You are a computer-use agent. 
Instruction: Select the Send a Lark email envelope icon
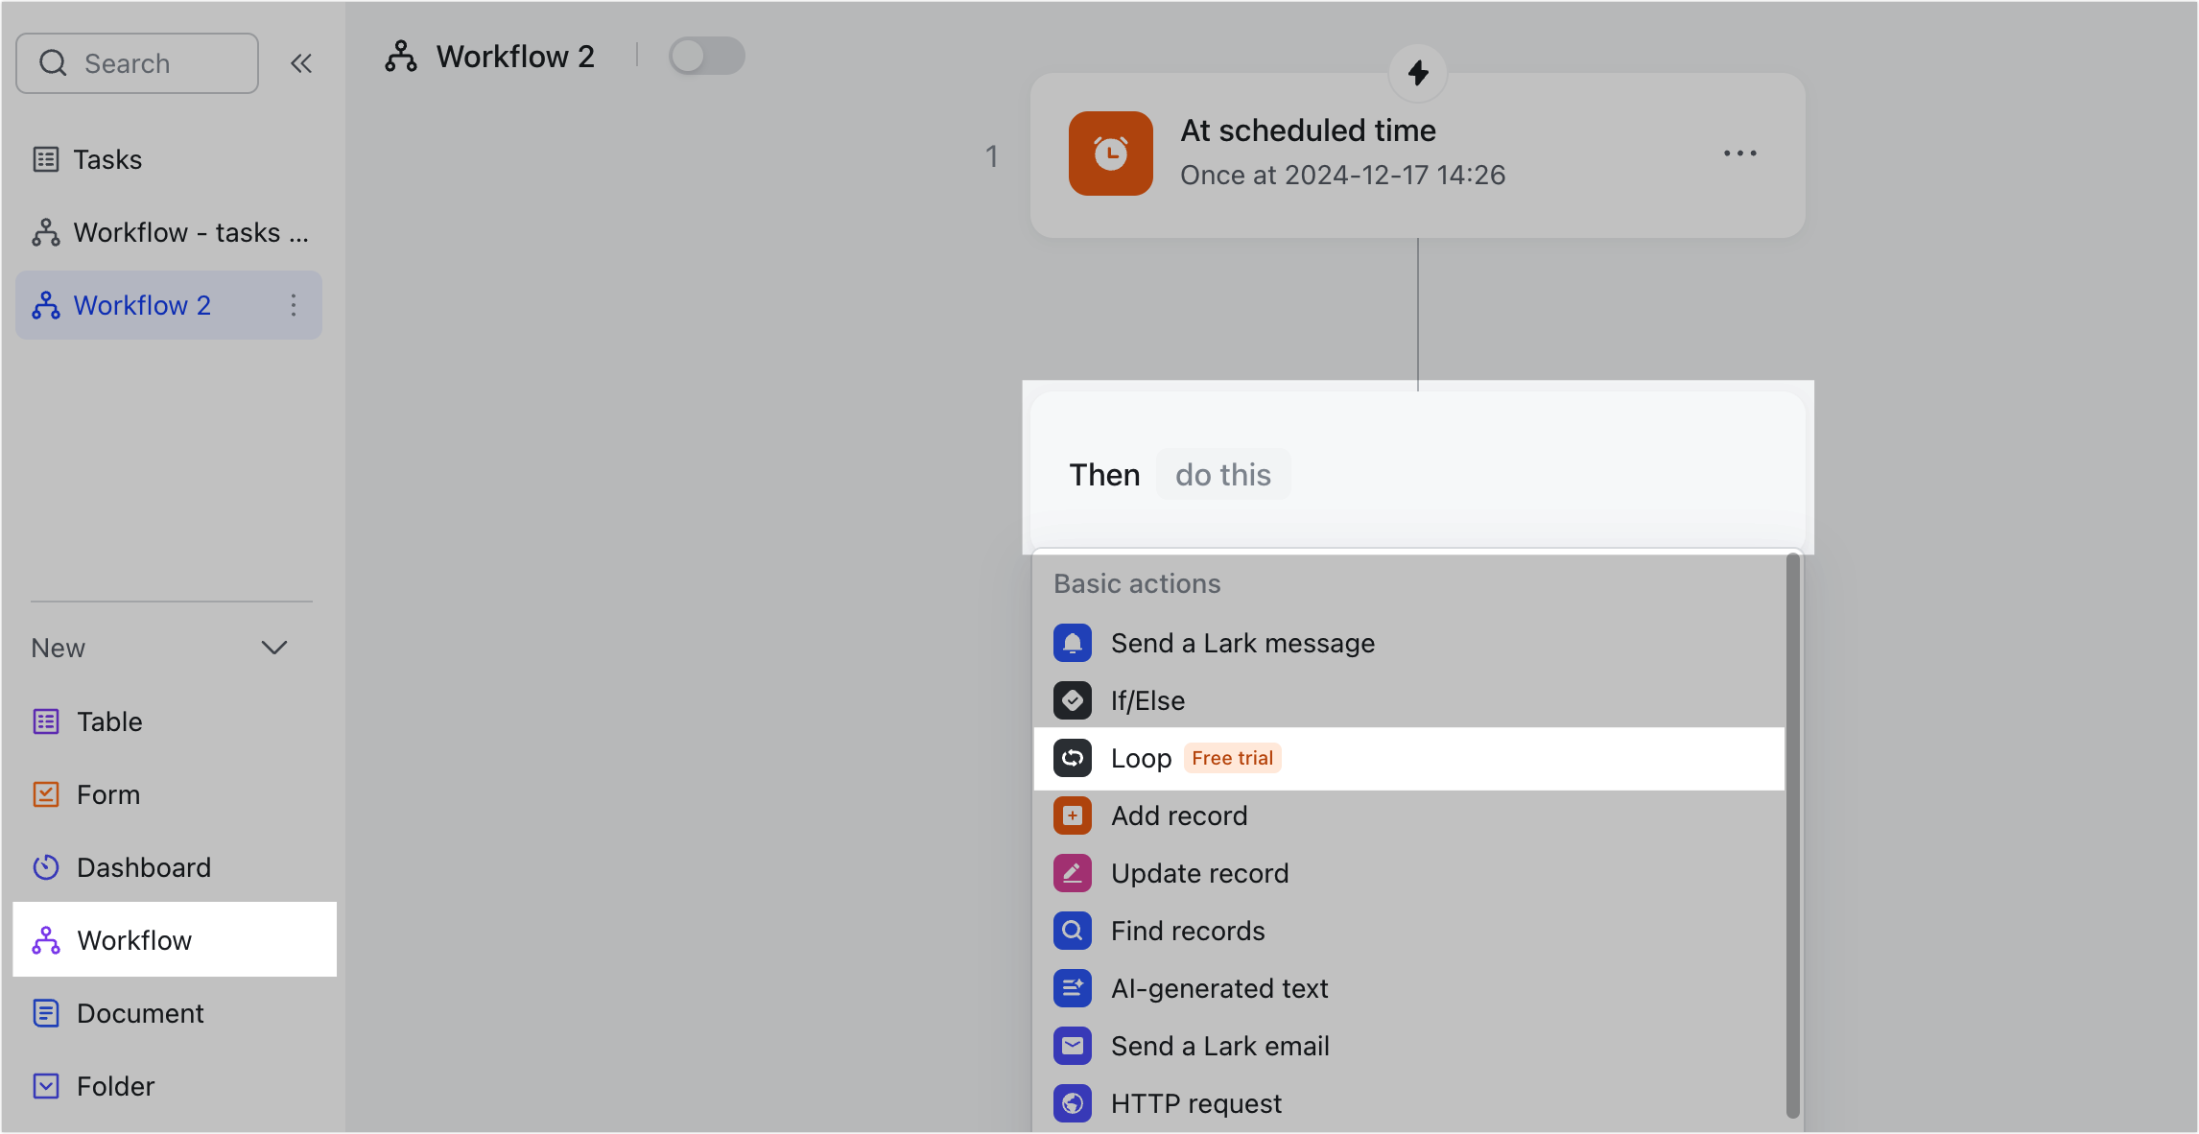point(1072,1046)
